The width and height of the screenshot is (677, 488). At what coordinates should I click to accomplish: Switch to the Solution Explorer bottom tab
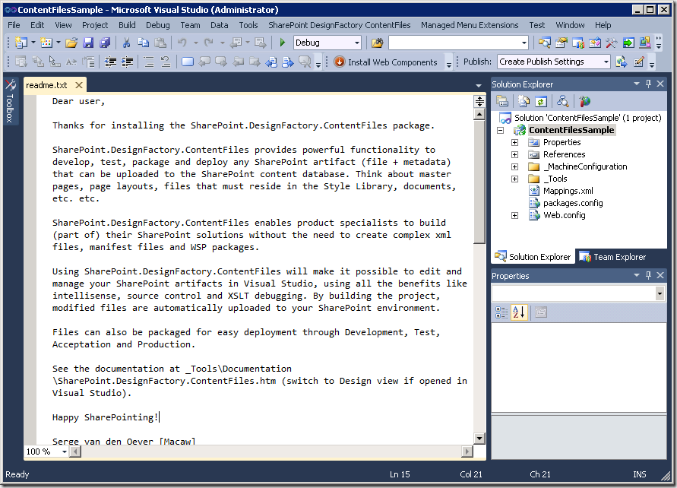pyautogui.click(x=533, y=257)
